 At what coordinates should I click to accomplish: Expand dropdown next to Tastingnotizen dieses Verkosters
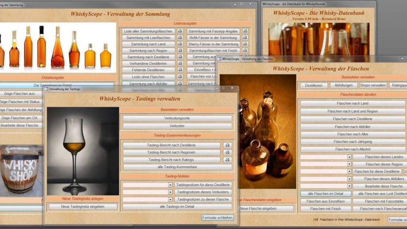[170, 192]
